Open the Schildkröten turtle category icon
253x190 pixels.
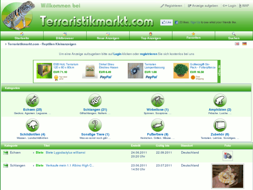pos(32,125)
